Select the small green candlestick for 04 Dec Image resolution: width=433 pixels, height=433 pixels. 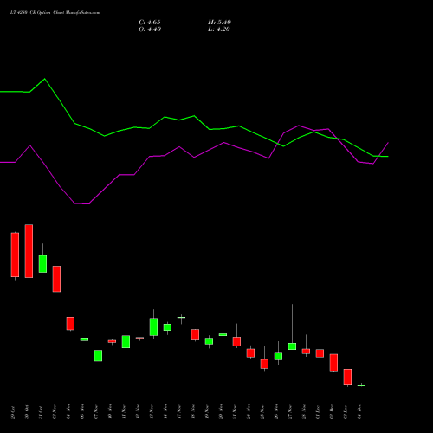click(361, 385)
